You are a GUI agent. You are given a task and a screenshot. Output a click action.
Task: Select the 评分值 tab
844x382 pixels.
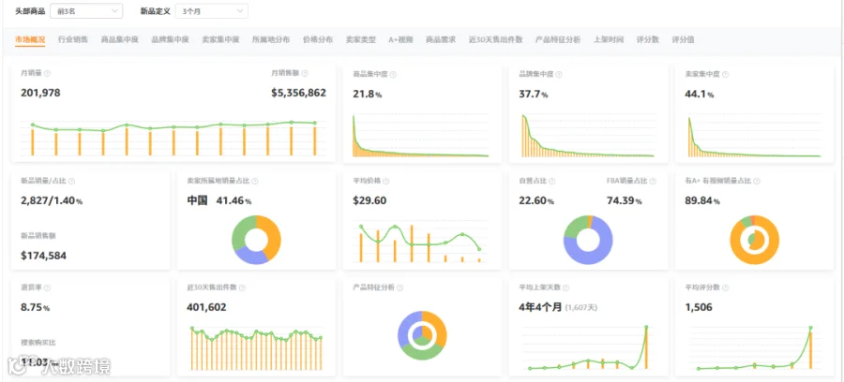tap(683, 39)
